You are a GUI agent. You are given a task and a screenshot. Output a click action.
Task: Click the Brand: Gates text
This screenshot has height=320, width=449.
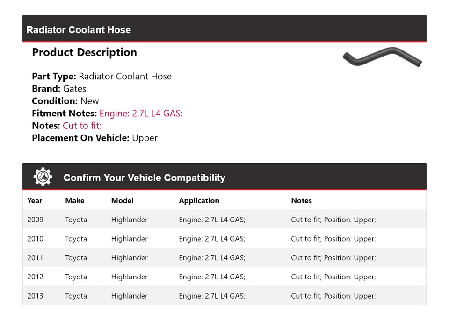coord(59,89)
